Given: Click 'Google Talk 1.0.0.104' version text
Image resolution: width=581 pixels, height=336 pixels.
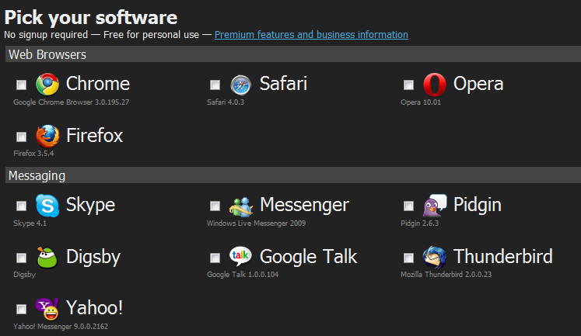Looking at the screenshot, I should 243,275.
